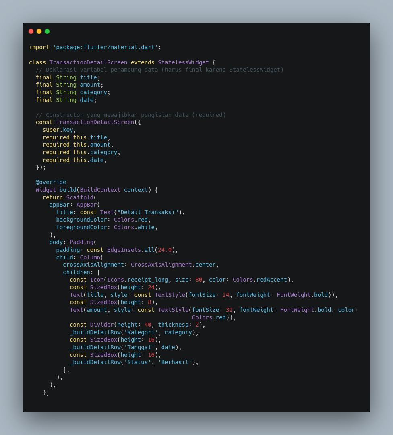Viewport: 393px width, 435px height.
Task: Click required this.category line
Action: 81,152
